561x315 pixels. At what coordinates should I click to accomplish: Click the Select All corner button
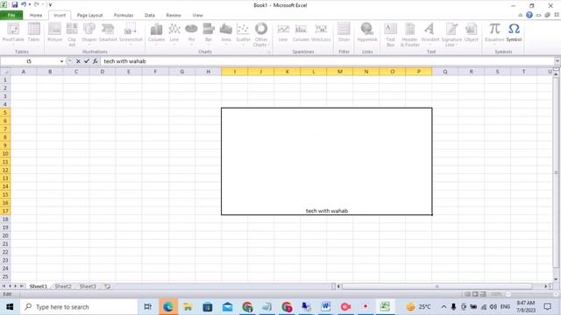coord(5,72)
